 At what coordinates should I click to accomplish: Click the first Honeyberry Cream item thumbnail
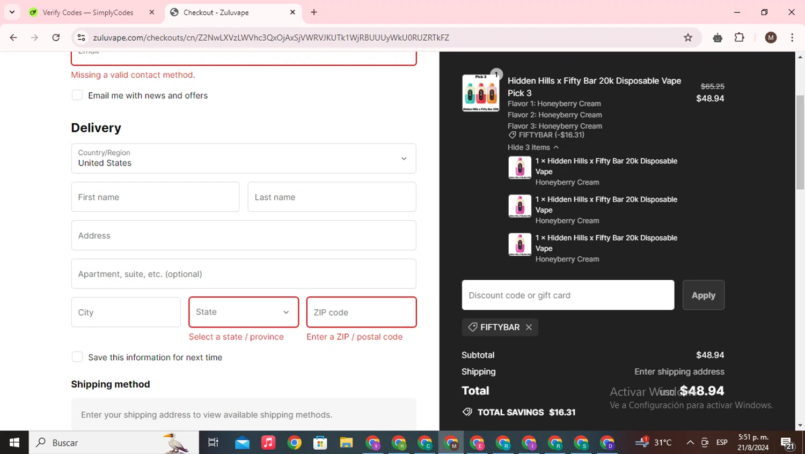tap(519, 168)
